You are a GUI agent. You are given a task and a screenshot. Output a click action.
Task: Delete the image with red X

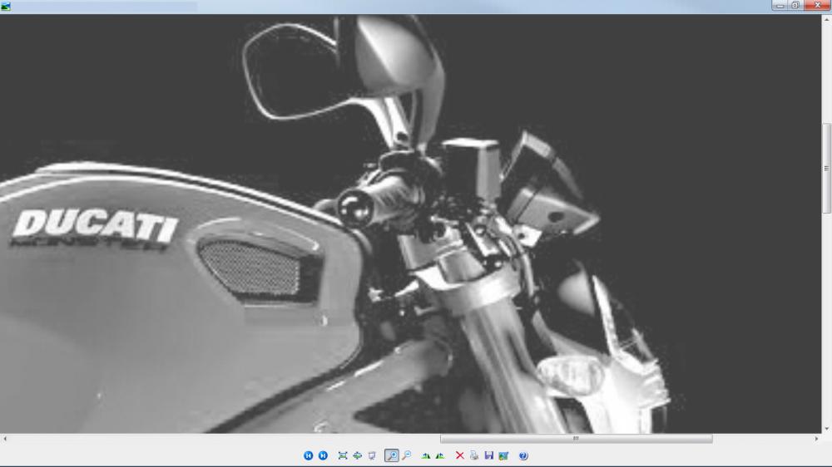(x=459, y=456)
